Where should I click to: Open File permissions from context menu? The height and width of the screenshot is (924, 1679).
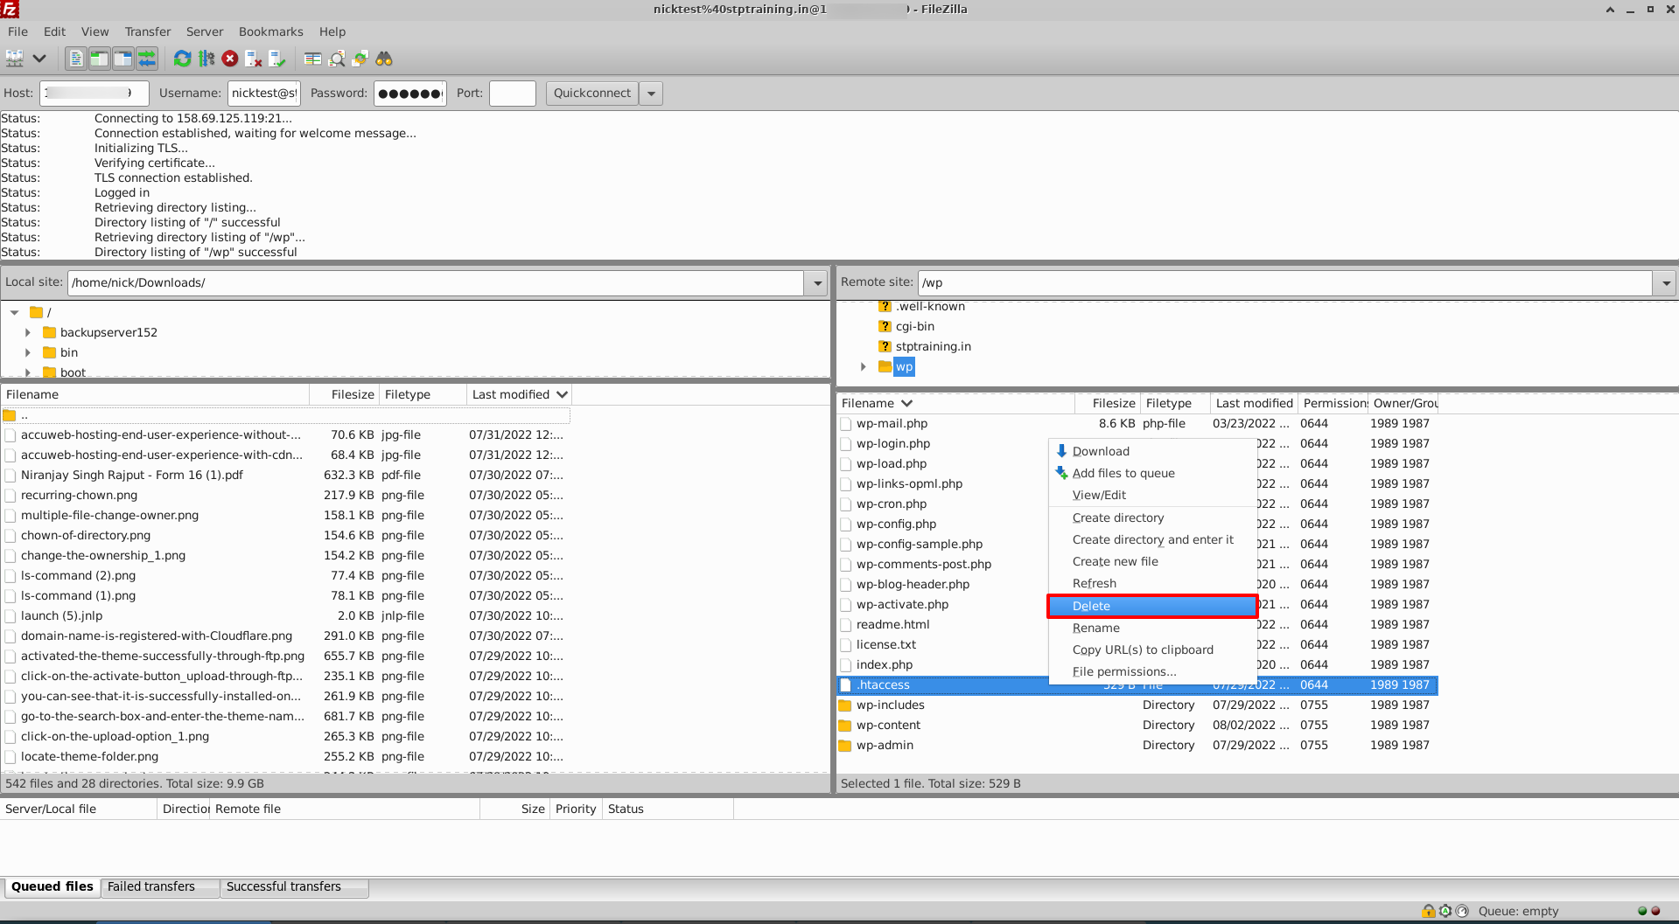click(x=1152, y=671)
